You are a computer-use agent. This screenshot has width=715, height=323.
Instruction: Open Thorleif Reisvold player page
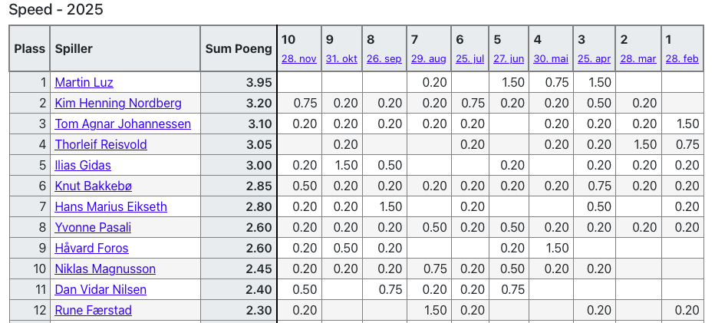pos(100,145)
